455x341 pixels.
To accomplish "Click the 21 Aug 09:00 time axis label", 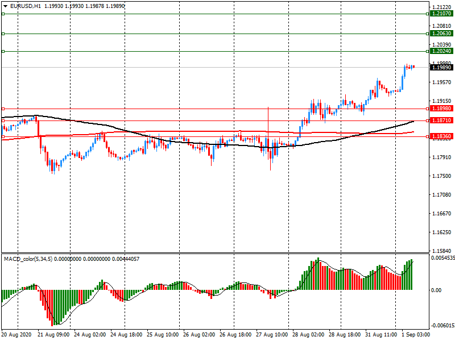I will (x=54, y=335).
